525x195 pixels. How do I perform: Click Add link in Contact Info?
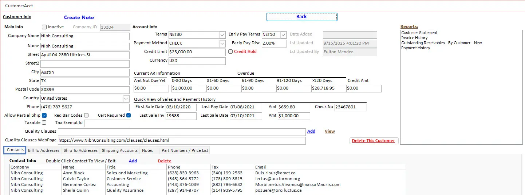133,161
